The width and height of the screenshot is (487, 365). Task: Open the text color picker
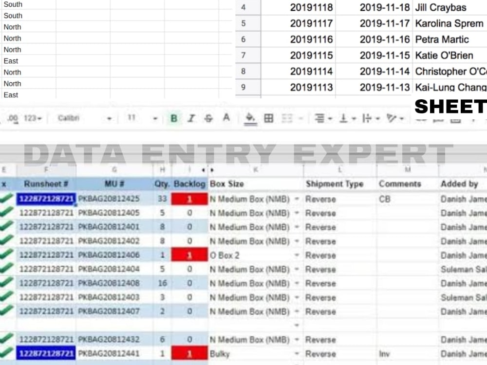point(226,118)
